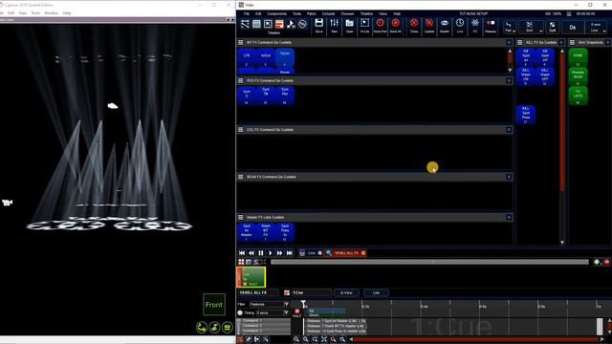
Task: Click the Wash INT FX master button
Action: (x=266, y=232)
